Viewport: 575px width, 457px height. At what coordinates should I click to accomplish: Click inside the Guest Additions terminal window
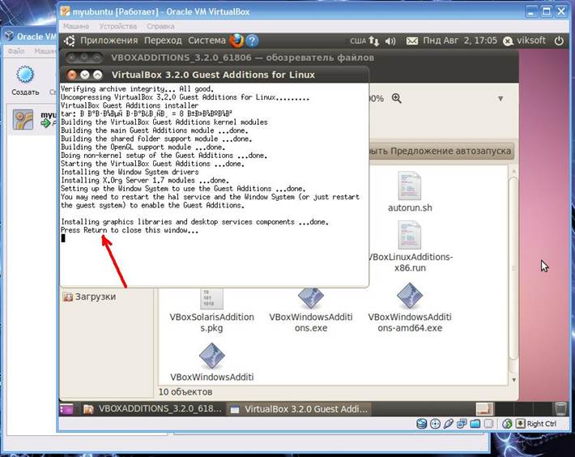214,185
